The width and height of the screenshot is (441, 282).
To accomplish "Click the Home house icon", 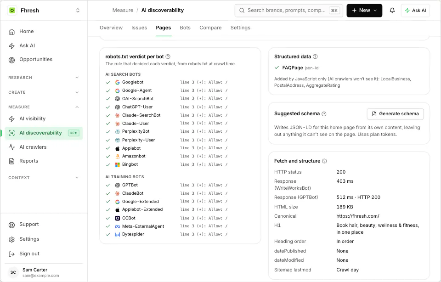I will 11,32.
